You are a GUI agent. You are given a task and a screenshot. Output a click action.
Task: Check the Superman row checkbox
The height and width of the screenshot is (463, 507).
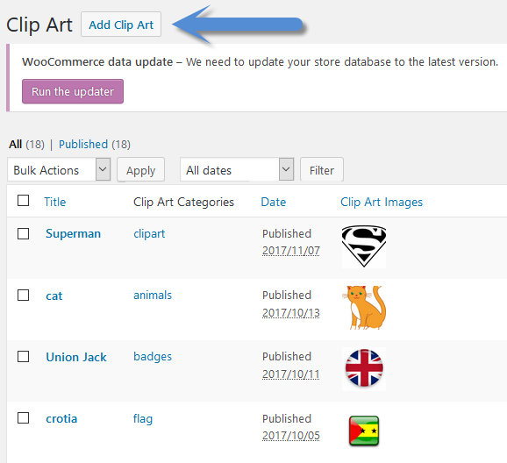(x=24, y=233)
